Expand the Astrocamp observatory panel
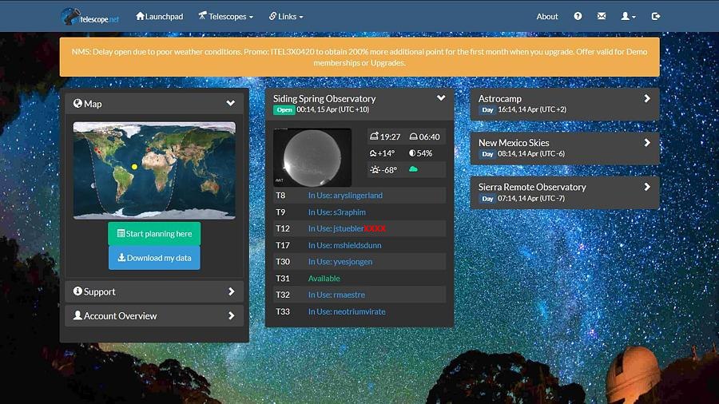This screenshot has width=719, height=404. (x=647, y=98)
